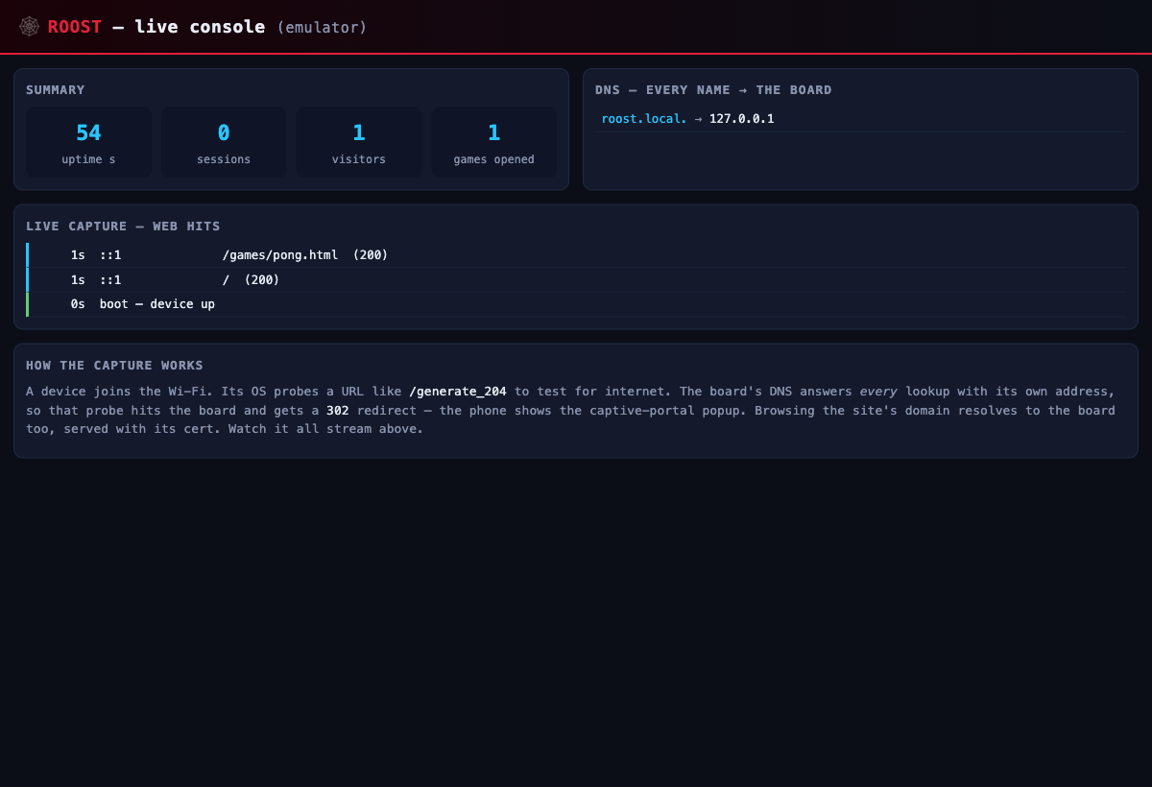Click the ROOST spider web logo icon
This screenshot has width=1152, height=787.
(30, 27)
